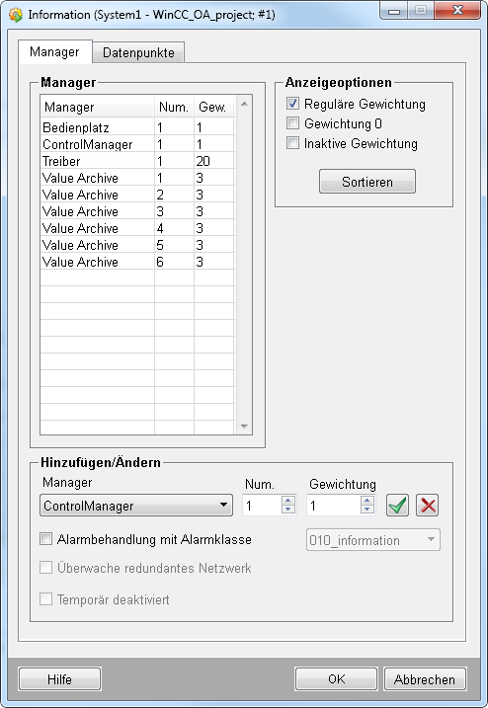Screen dimensions: 488x708
Task: Uncheck Reguläre Gewichtung option
Action: pyautogui.click(x=292, y=104)
